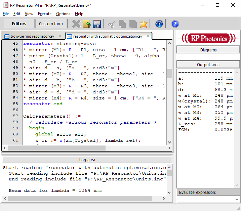Screen dimensions: 241x211
Task: Close the resonator with automatic optimization.cav tab
Action: point(148,36)
